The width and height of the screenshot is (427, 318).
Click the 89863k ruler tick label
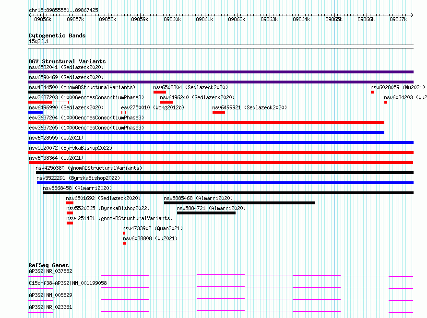coord(269,19)
